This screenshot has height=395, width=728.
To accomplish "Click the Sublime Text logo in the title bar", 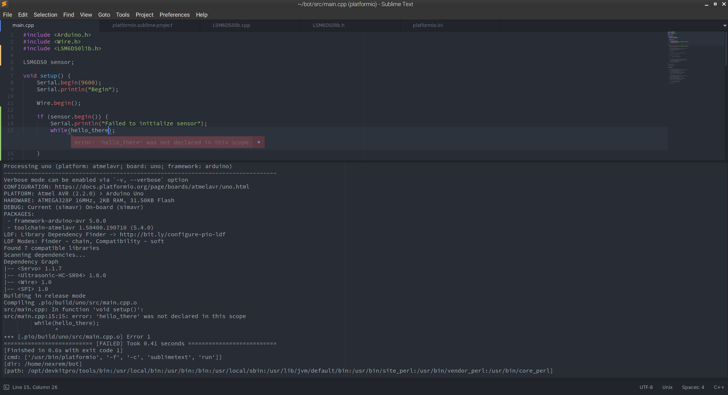I will [x=5, y=4].
